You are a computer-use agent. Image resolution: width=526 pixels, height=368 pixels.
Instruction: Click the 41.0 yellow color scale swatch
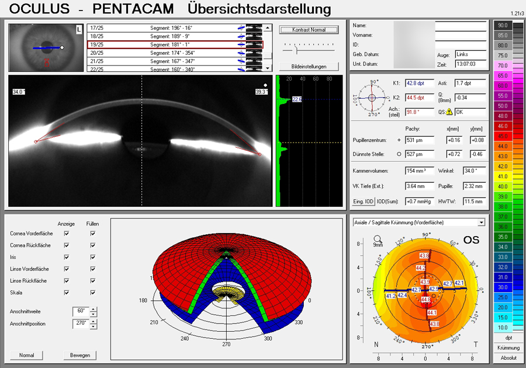point(503,176)
